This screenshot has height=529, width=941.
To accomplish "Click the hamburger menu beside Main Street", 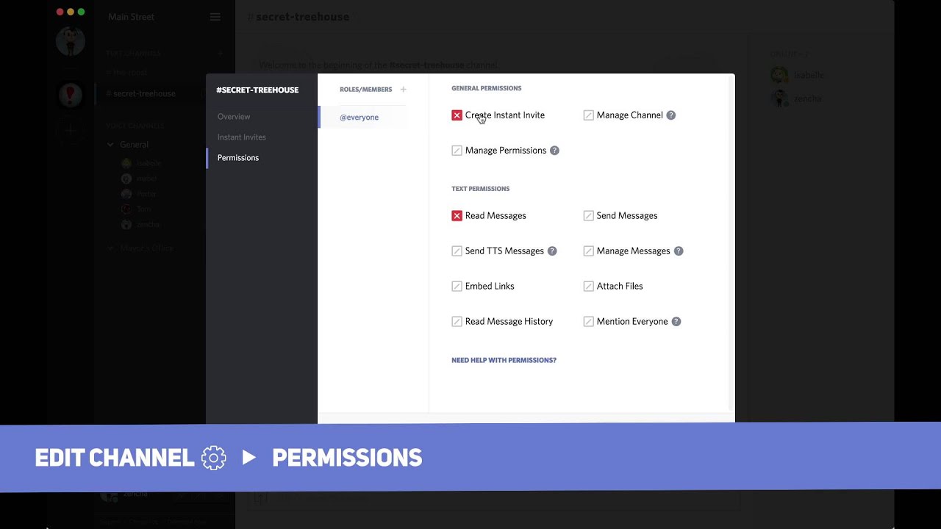I will 215,17.
